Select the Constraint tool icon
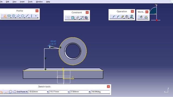Screen dimensions: 173x97 pyautogui.click(x=73, y=18)
